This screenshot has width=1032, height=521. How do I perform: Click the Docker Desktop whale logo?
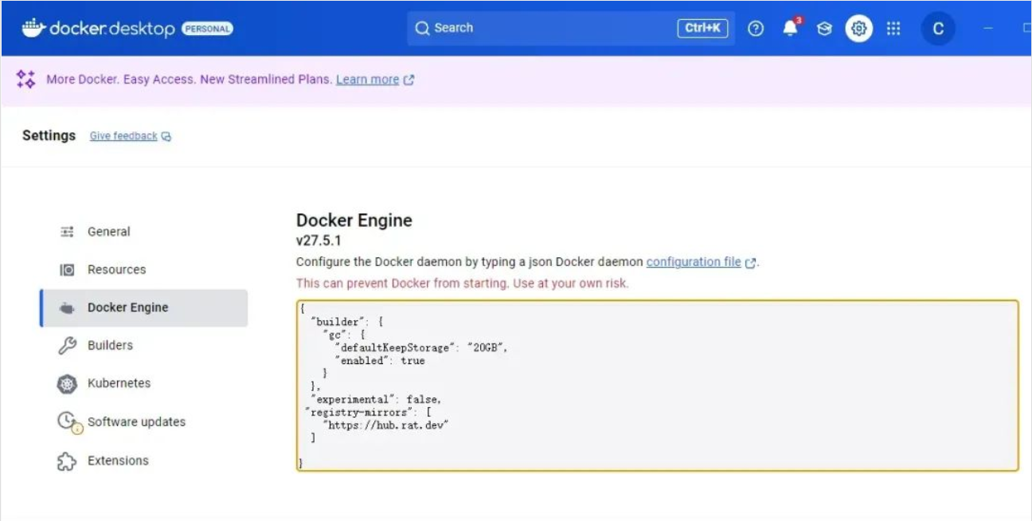(x=33, y=28)
